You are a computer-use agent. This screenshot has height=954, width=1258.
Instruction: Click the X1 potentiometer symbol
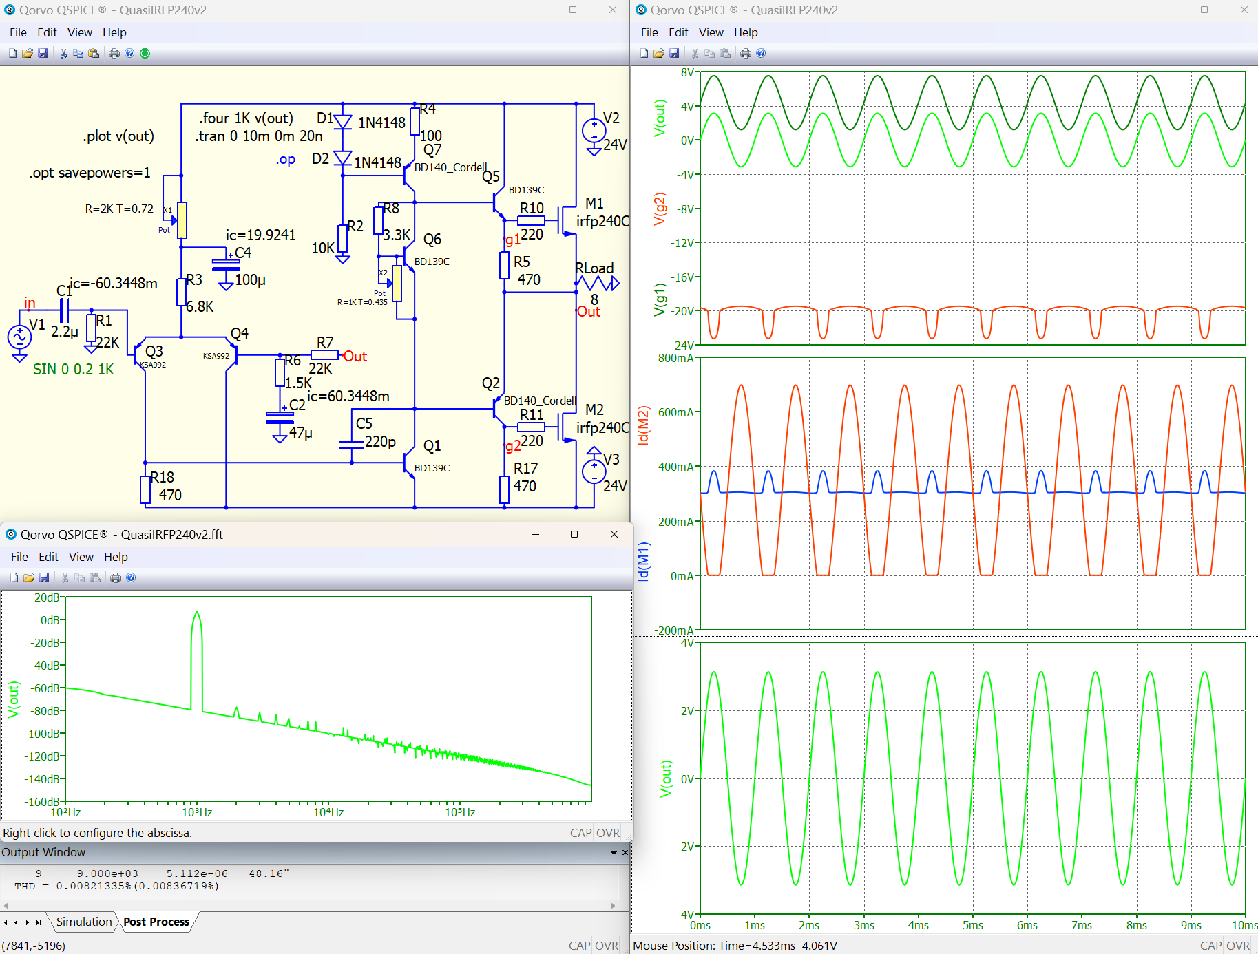tap(181, 220)
